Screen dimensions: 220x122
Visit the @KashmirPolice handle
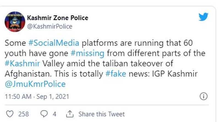click(x=50, y=26)
